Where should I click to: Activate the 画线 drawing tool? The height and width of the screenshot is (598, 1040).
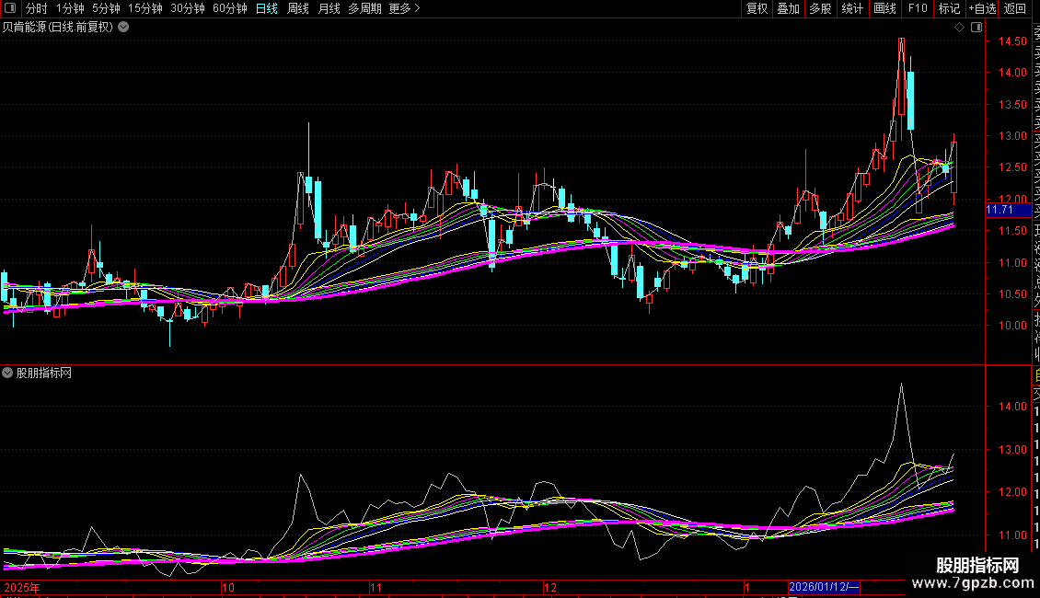point(884,8)
